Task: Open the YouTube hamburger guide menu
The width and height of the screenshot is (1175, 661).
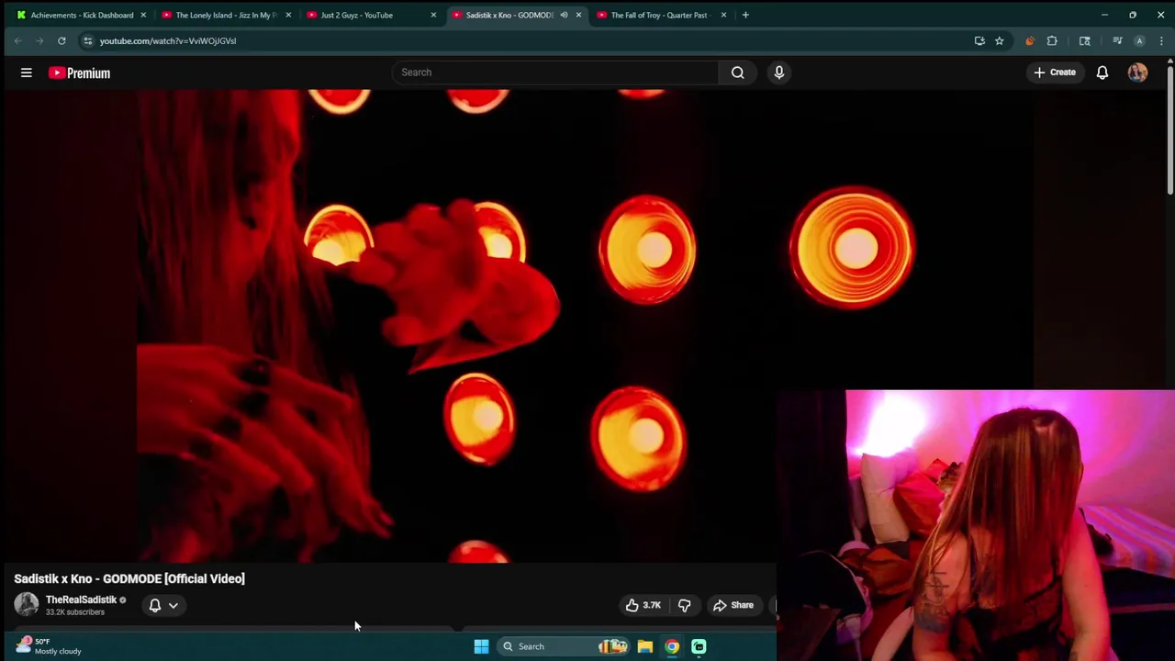Action: (x=27, y=73)
